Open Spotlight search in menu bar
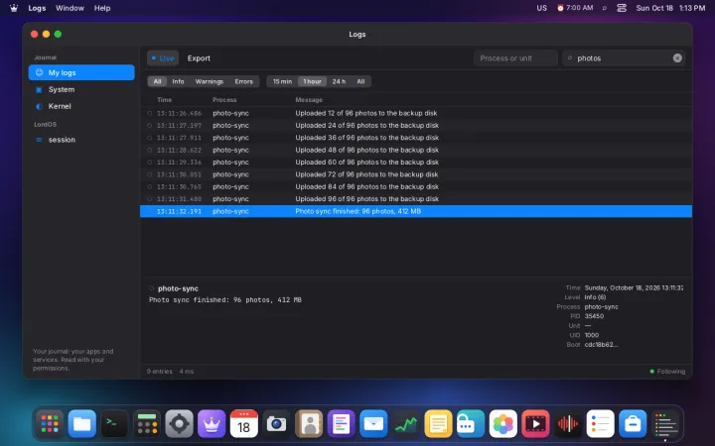This screenshot has height=446, width=715. (x=605, y=8)
